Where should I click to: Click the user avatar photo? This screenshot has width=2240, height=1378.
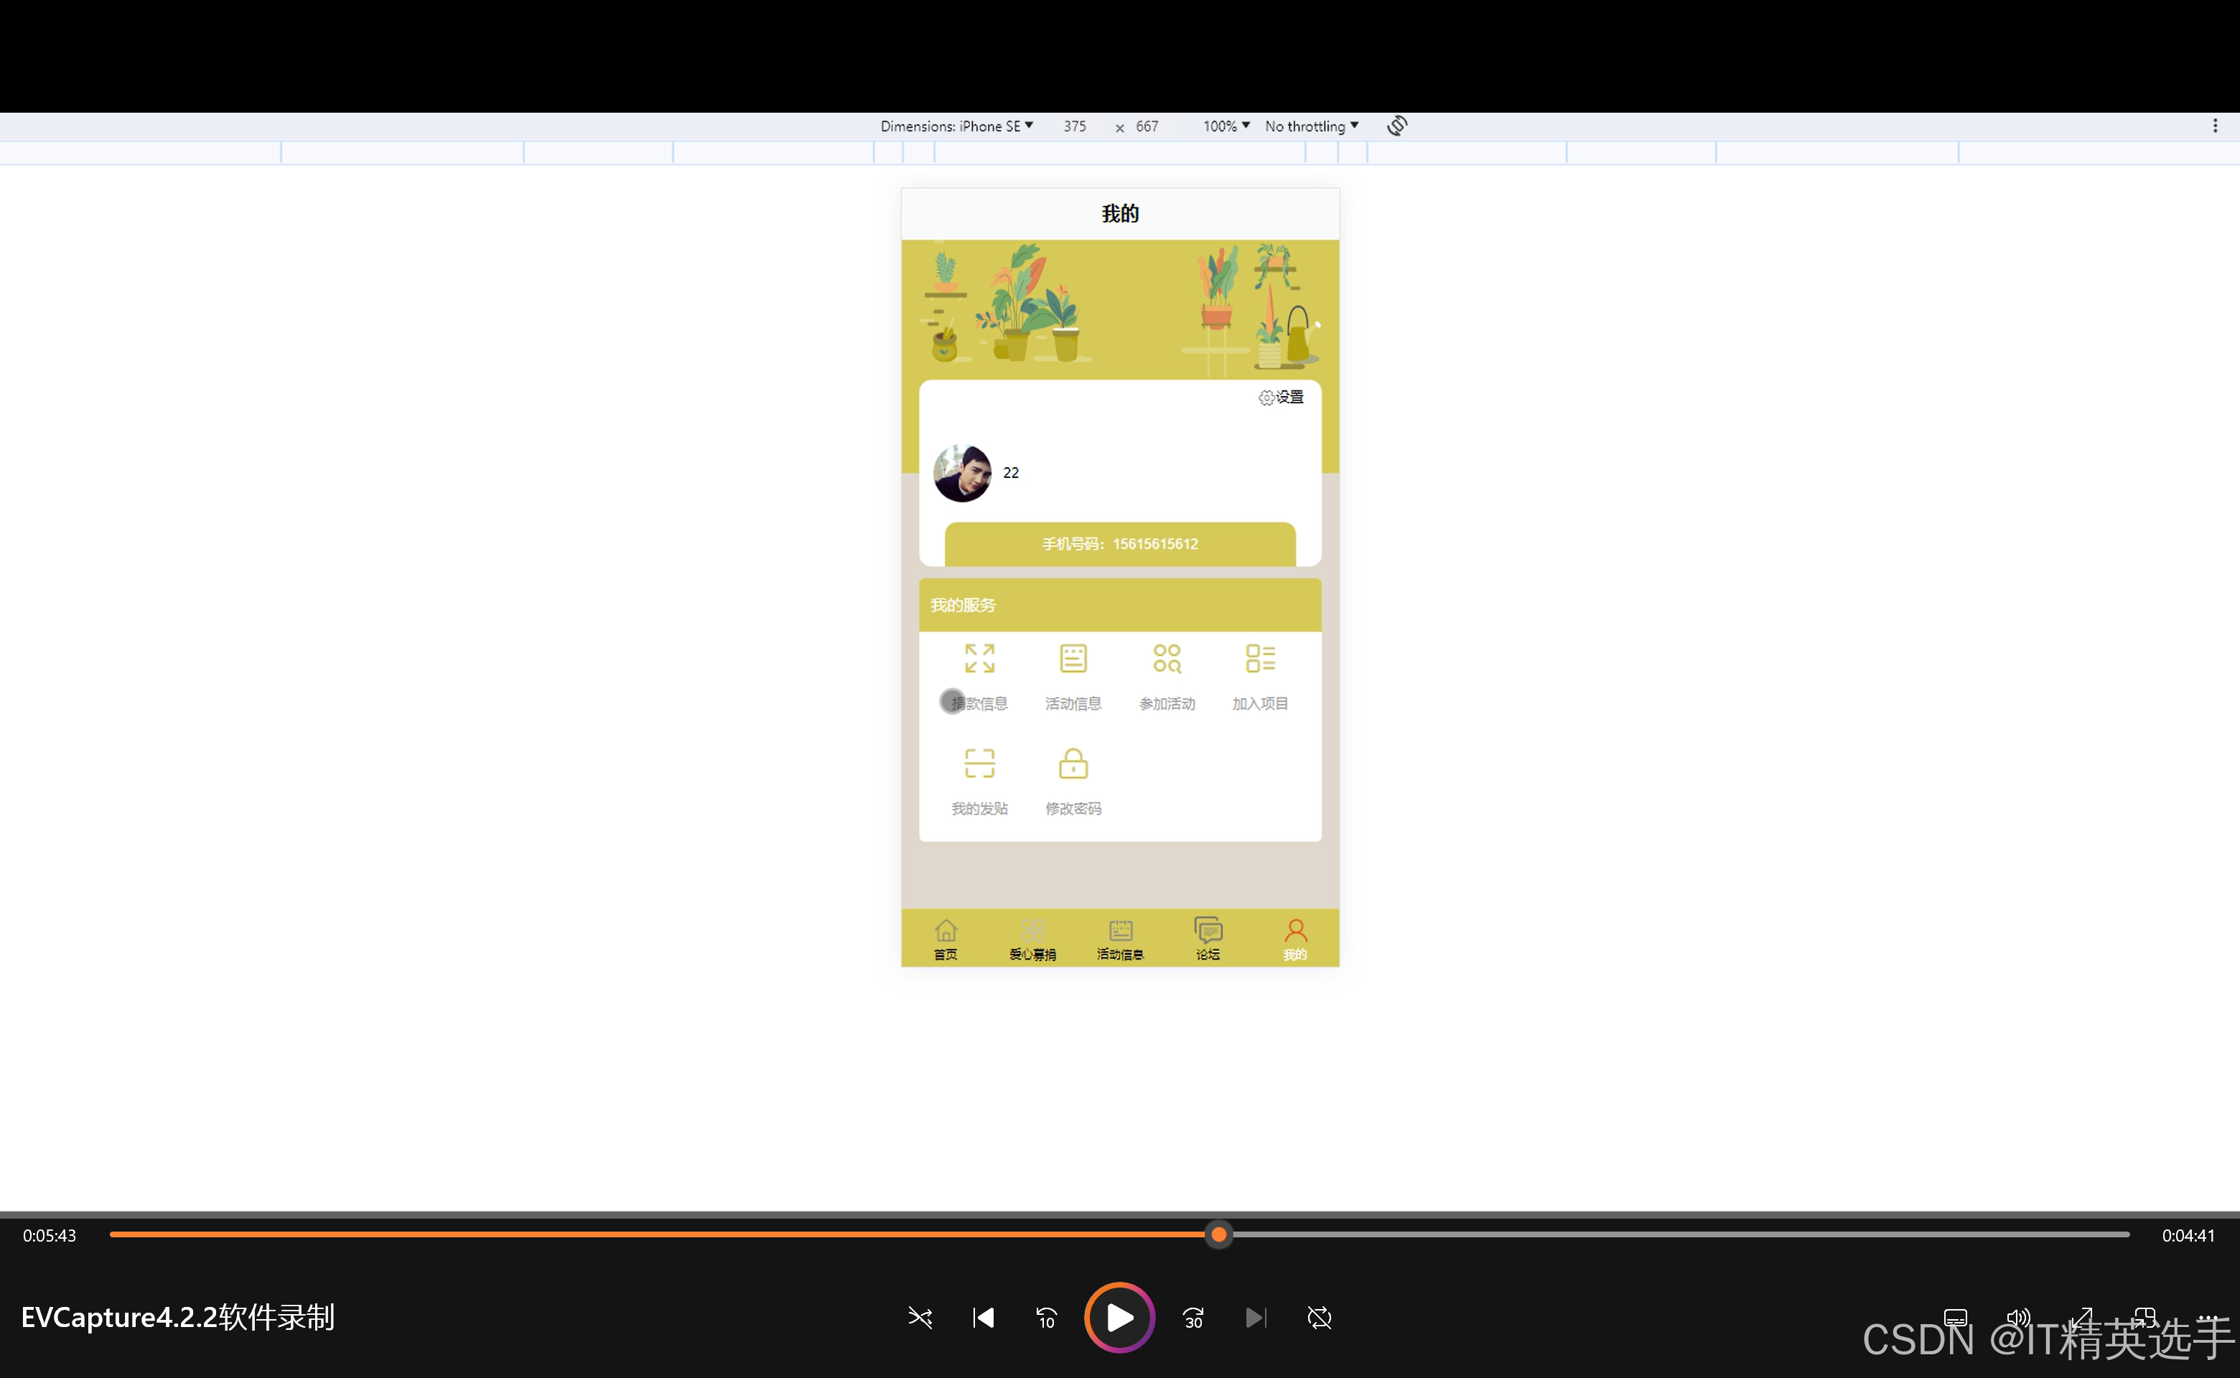(962, 473)
